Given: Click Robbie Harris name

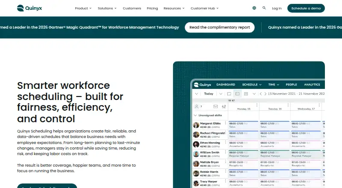Looking at the screenshot, I should pyautogui.click(x=209, y=172).
